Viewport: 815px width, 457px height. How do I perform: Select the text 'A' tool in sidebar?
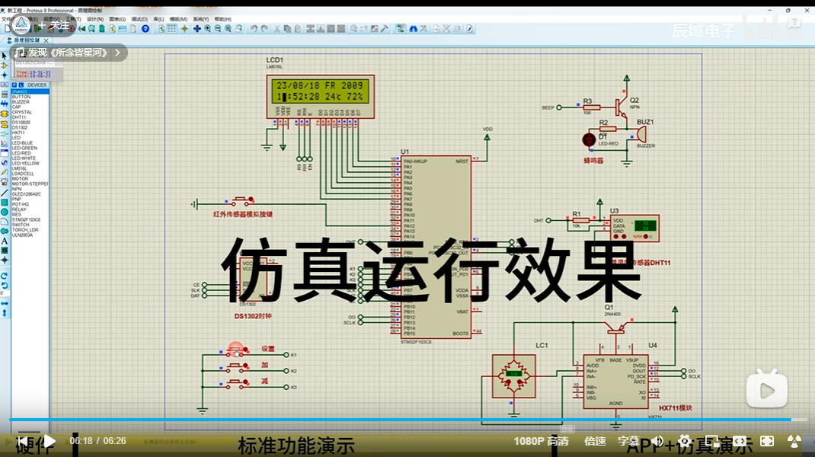[4, 241]
